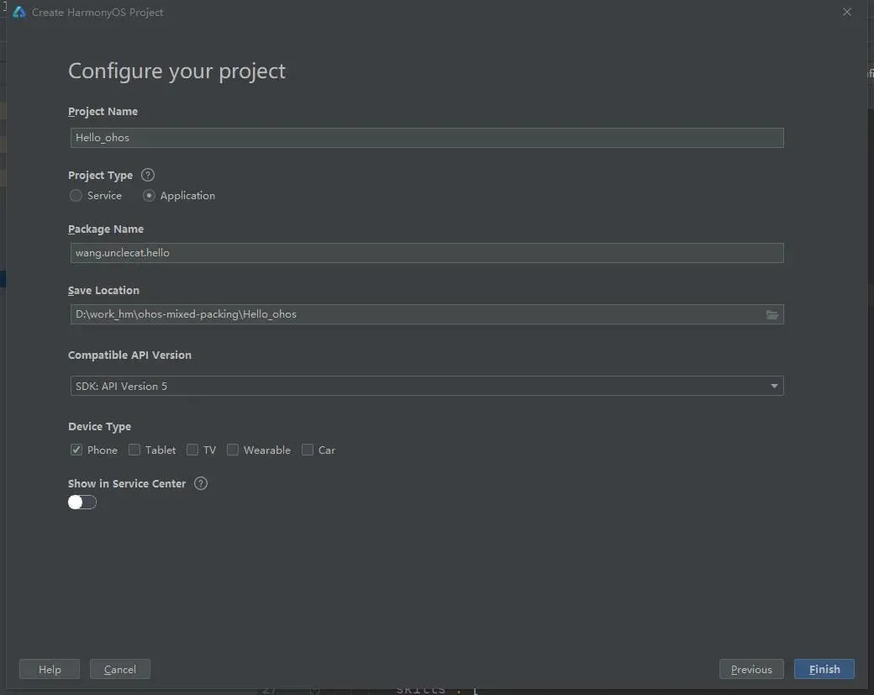The width and height of the screenshot is (874, 695).
Task: Open the SDK: API Version 5 combo box
Action: (420, 386)
